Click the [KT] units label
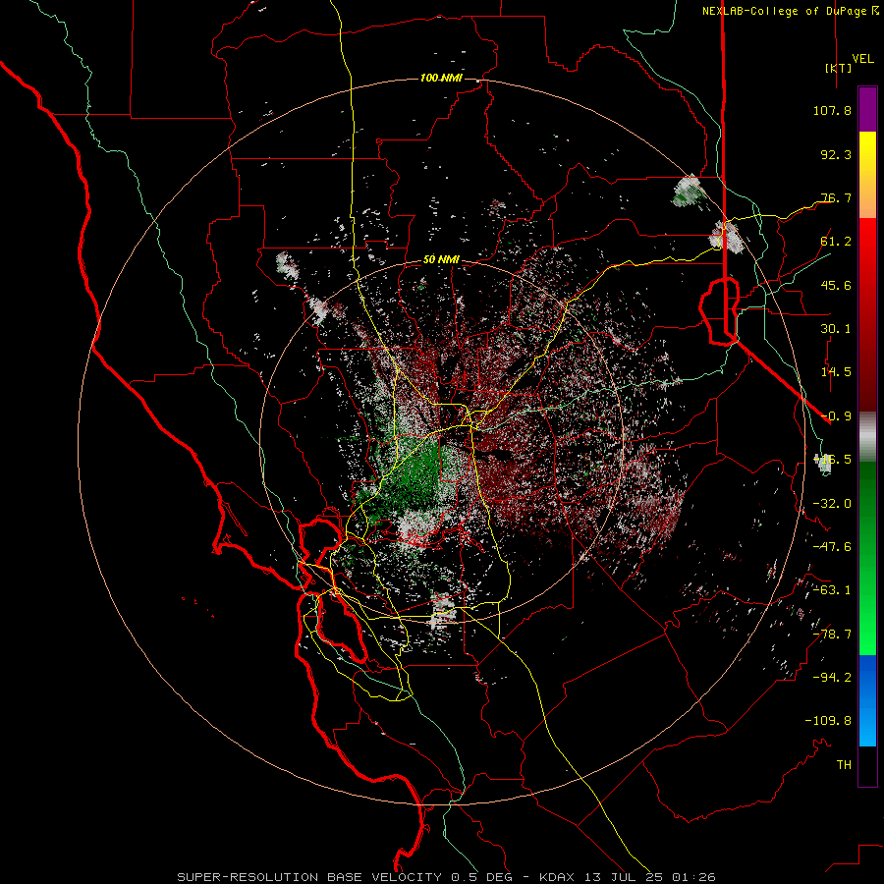Image resolution: width=884 pixels, height=884 pixels. click(x=839, y=68)
